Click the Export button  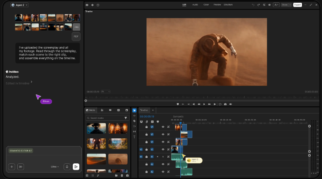coord(297,5)
